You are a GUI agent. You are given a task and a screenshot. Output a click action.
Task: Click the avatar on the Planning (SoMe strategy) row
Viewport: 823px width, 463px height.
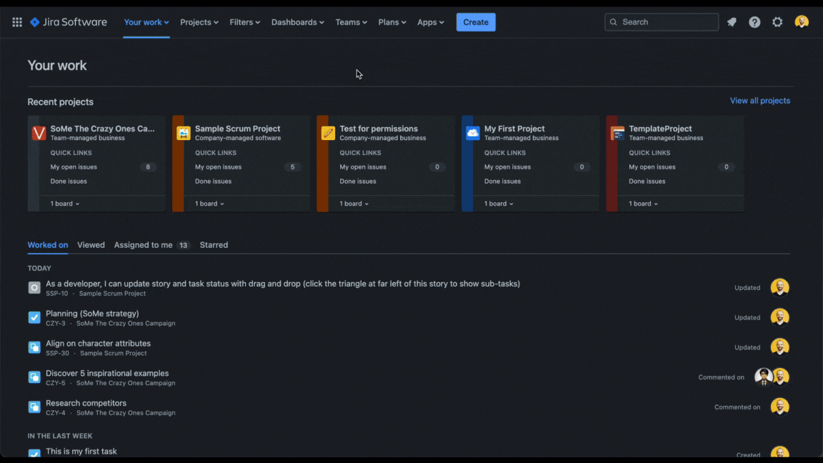(x=780, y=317)
